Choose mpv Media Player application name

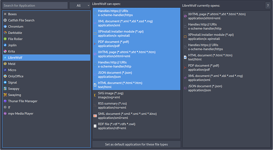click(21, 114)
